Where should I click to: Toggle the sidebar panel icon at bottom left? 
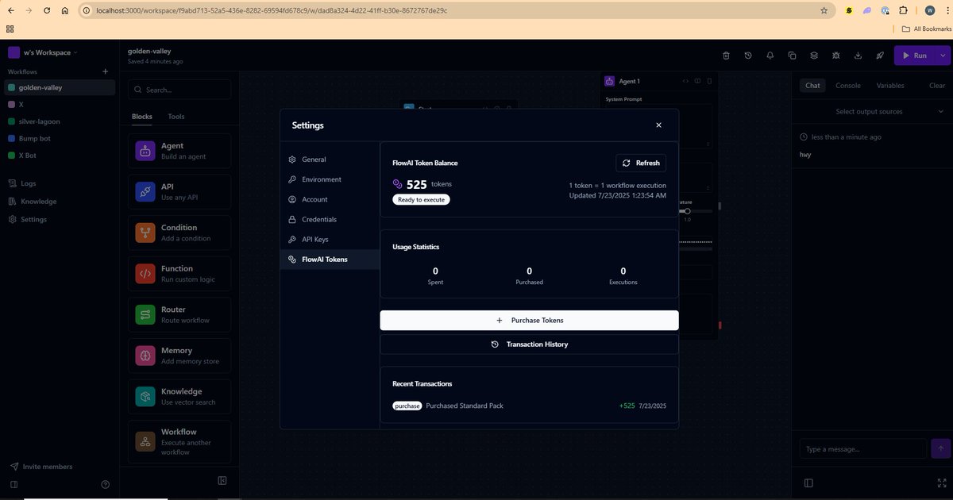click(14, 484)
